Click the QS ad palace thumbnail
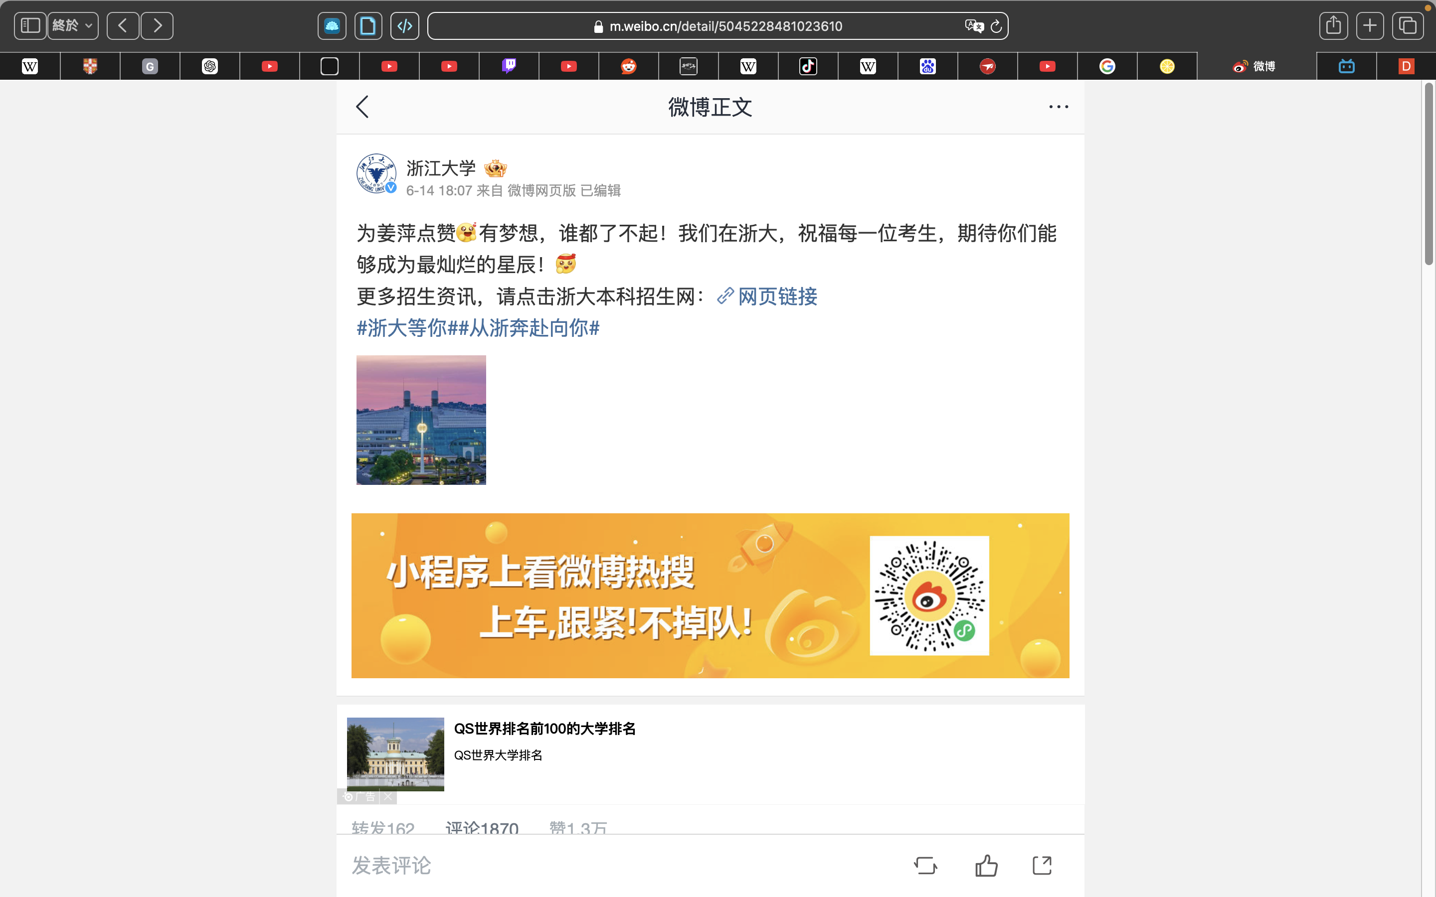Image resolution: width=1436 pixels, height=897 pixels. coord(395,754)
